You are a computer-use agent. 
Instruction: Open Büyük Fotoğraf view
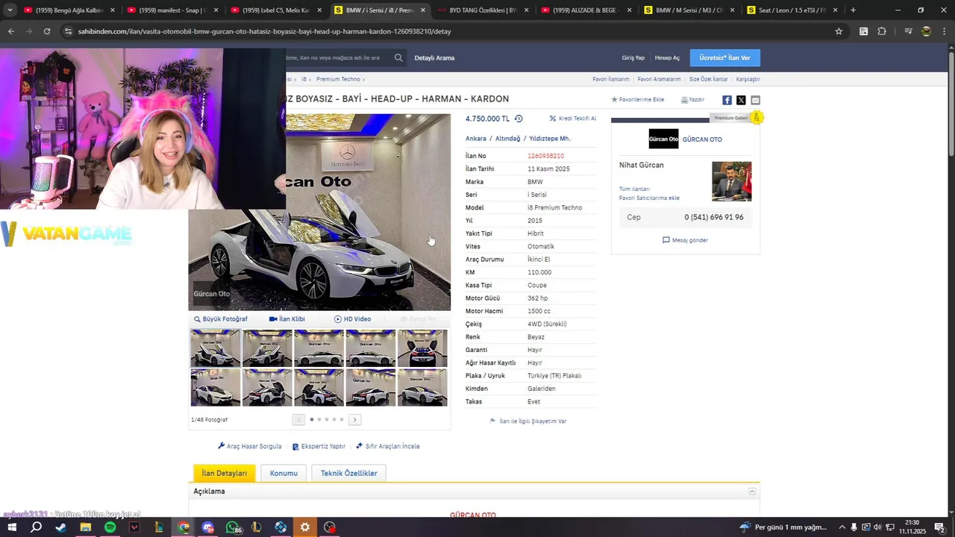220,319
